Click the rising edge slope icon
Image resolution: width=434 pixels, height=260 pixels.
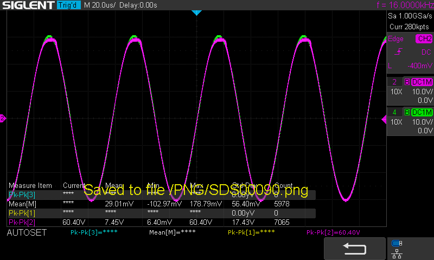(x=398, y=51)
